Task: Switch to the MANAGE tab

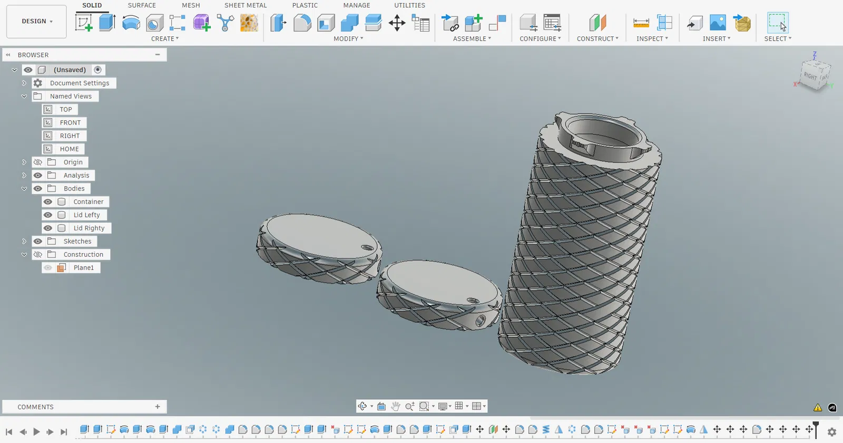Action: tap(357, 5)
